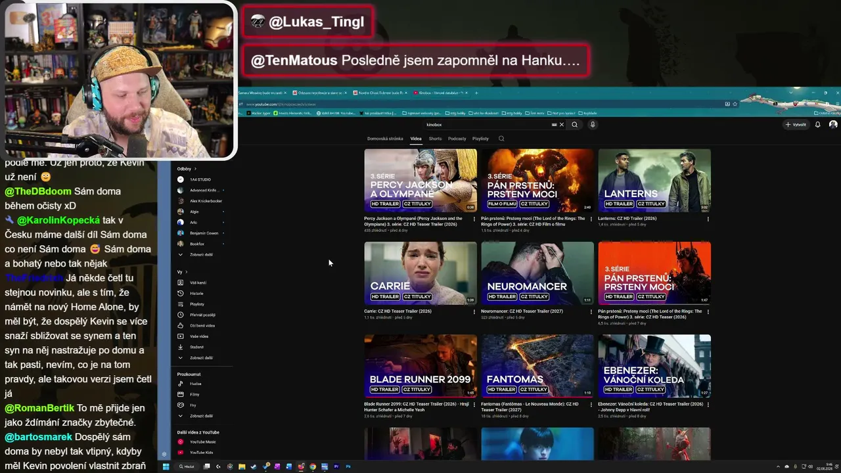Viewport: 841px width, 473px height.
Task: Open Stažené downloads in the sidebar
Action: pyautogui.click(x=196, y=347)
